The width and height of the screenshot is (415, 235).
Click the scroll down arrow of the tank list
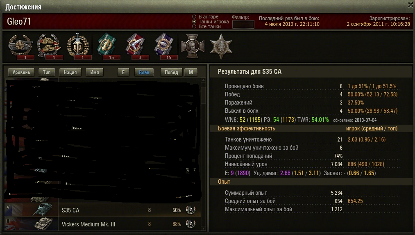(203, 228)
